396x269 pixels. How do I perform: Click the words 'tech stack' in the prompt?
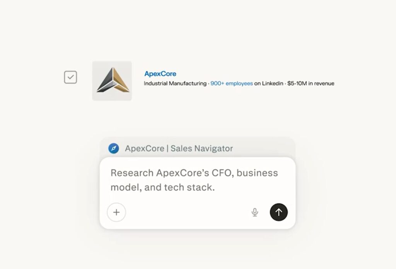[189, 187]
